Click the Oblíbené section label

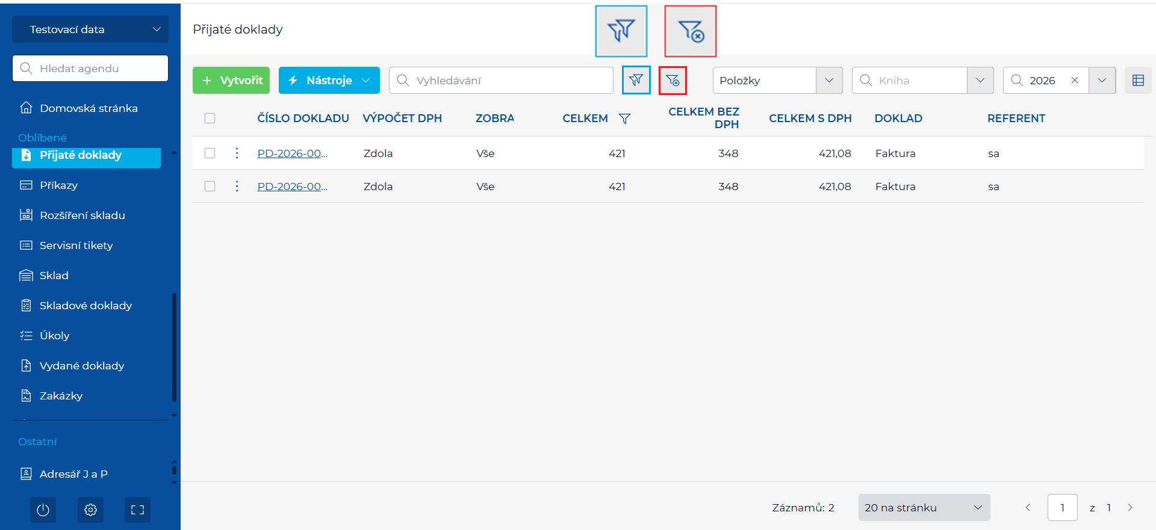42,138
